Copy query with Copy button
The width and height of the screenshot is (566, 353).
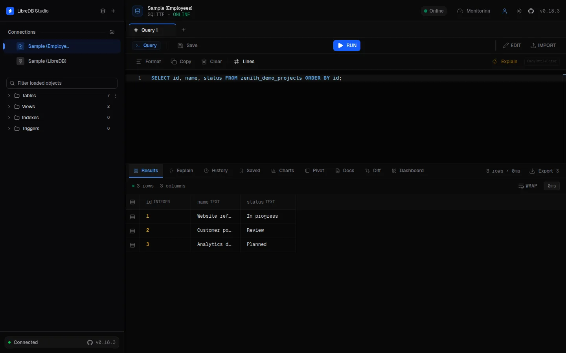181,62
